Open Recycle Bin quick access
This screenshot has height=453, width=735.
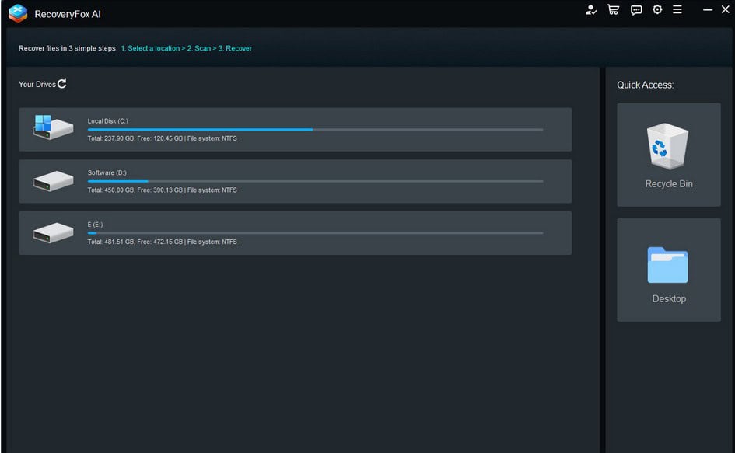pyautogui.click(x=668, y=155)
